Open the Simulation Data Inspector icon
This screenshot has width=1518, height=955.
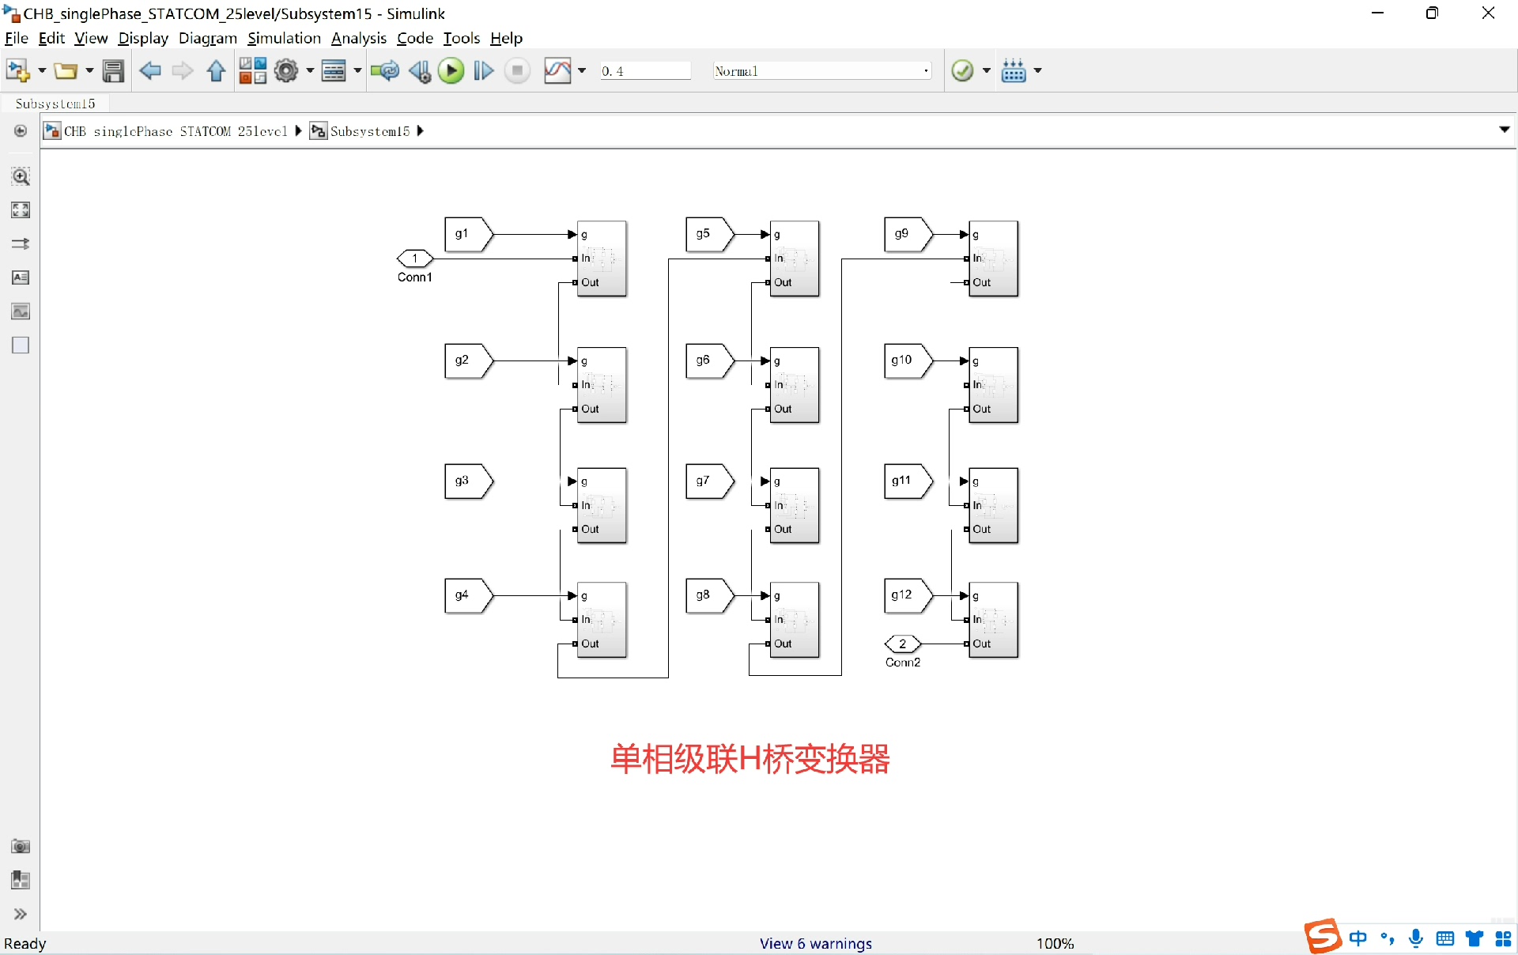tap(557, 71)
